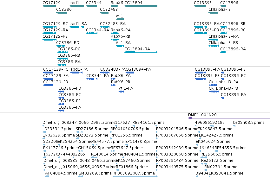Select the CG17129 gene label
This screenshot has width=270, height=178.
pos(51,3)
